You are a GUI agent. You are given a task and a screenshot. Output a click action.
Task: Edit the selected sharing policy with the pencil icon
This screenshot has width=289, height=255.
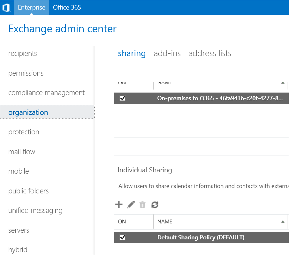point(131,205)
